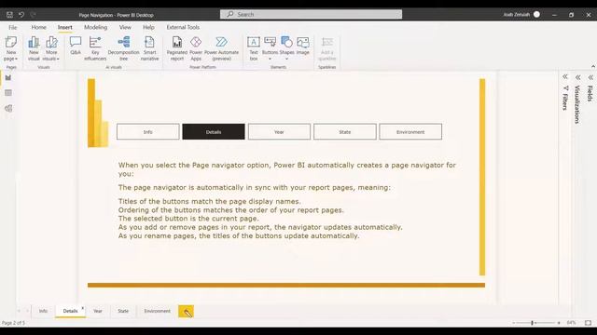Expand the Fields pane
This screenshot has height=335, width=597.
[x=590, y=77]
